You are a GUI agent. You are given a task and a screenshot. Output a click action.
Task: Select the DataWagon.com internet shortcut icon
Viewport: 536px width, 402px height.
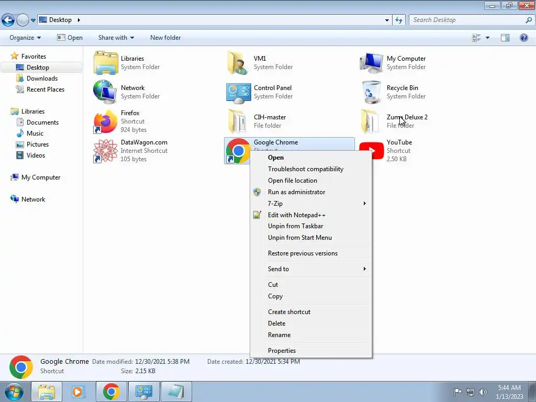click(x=105, y=151)
